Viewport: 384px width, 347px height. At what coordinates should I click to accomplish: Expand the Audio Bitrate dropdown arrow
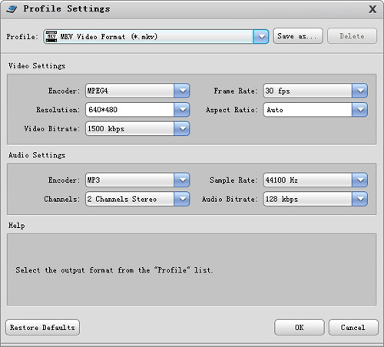click(x=360, y=199)
